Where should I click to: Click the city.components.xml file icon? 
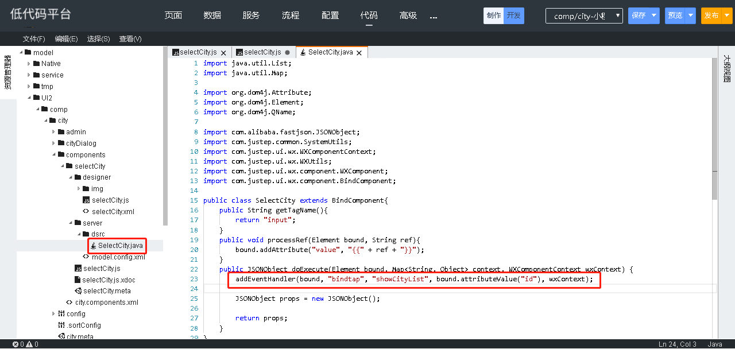click(69, 303)
